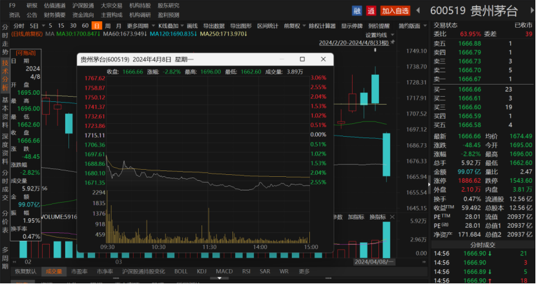
Task: Open 资金流向 capital flow
Action: [x=83, y=15]
